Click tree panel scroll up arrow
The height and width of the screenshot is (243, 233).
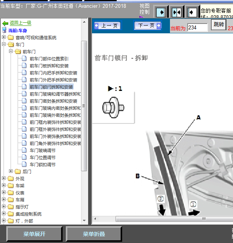point(84,22)
